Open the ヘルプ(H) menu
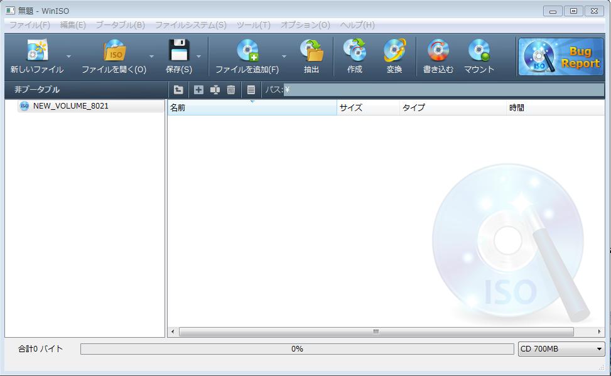 point(357,25)
